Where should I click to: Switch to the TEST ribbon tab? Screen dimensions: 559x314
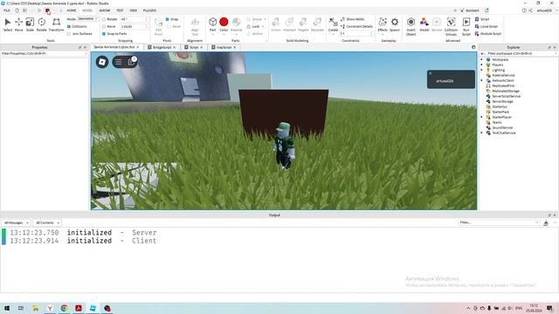[x=120, y=10]
